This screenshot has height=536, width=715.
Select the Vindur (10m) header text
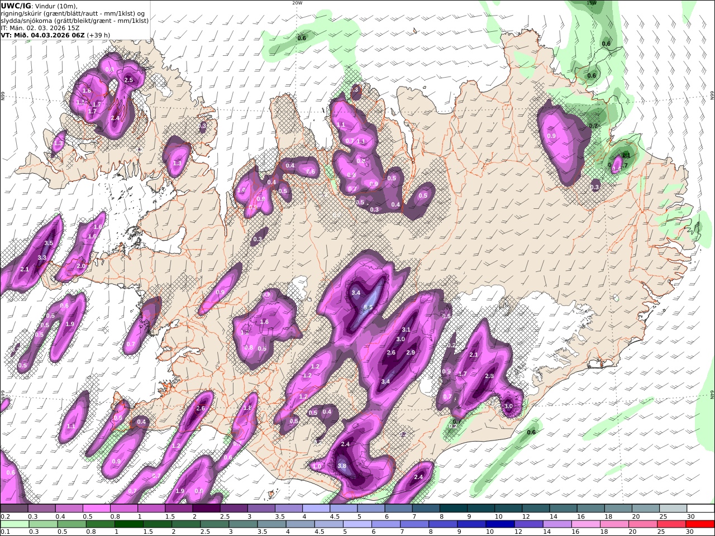[56, 6]
